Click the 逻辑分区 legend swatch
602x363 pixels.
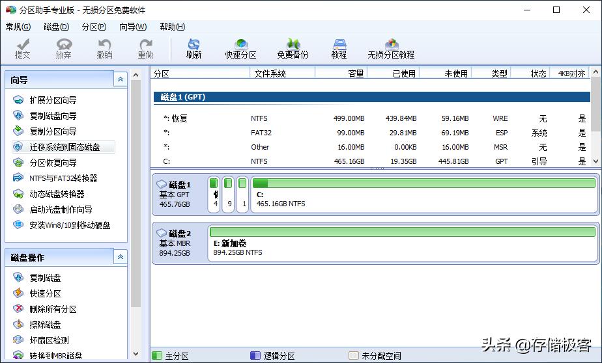click(255, 355)
